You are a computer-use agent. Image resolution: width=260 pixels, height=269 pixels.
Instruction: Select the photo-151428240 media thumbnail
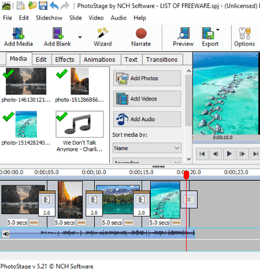coord(26,124)
